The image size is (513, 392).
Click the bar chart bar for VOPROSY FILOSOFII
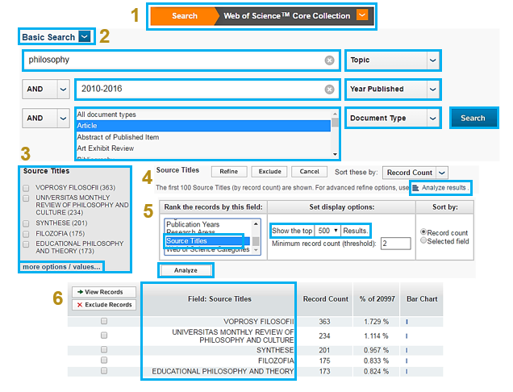(x=407, y=322)
